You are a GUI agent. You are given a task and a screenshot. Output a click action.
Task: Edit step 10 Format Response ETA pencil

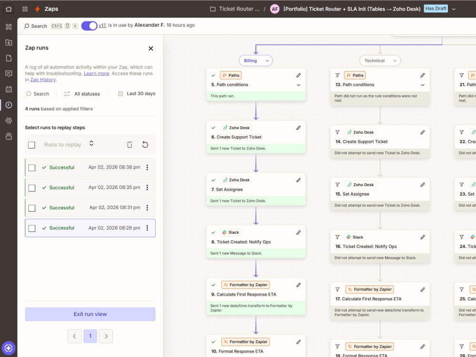[298, 342]
